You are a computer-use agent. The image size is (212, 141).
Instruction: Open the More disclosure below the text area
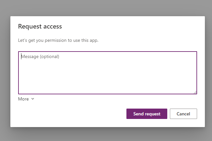point(26,99)
